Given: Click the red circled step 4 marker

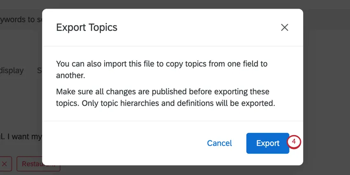Looking at the screenshot, I should [x=294, y=142].
